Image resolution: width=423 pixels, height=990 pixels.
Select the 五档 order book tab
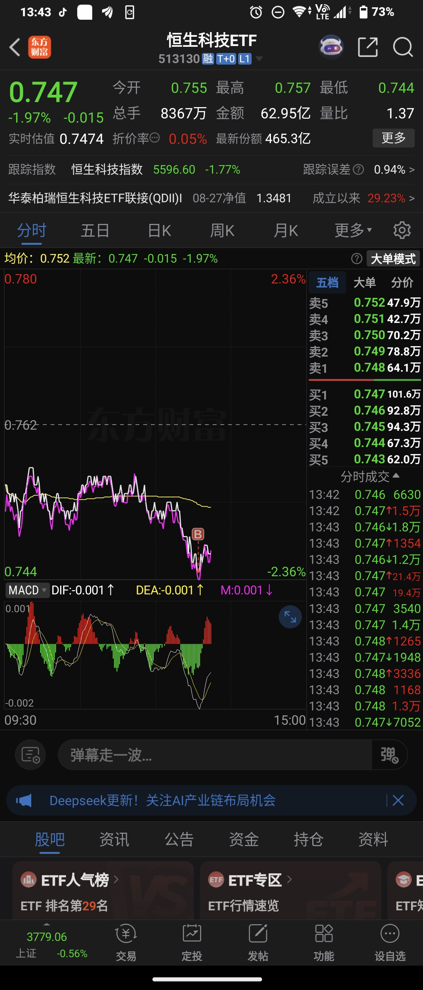[x=327, y=282]
